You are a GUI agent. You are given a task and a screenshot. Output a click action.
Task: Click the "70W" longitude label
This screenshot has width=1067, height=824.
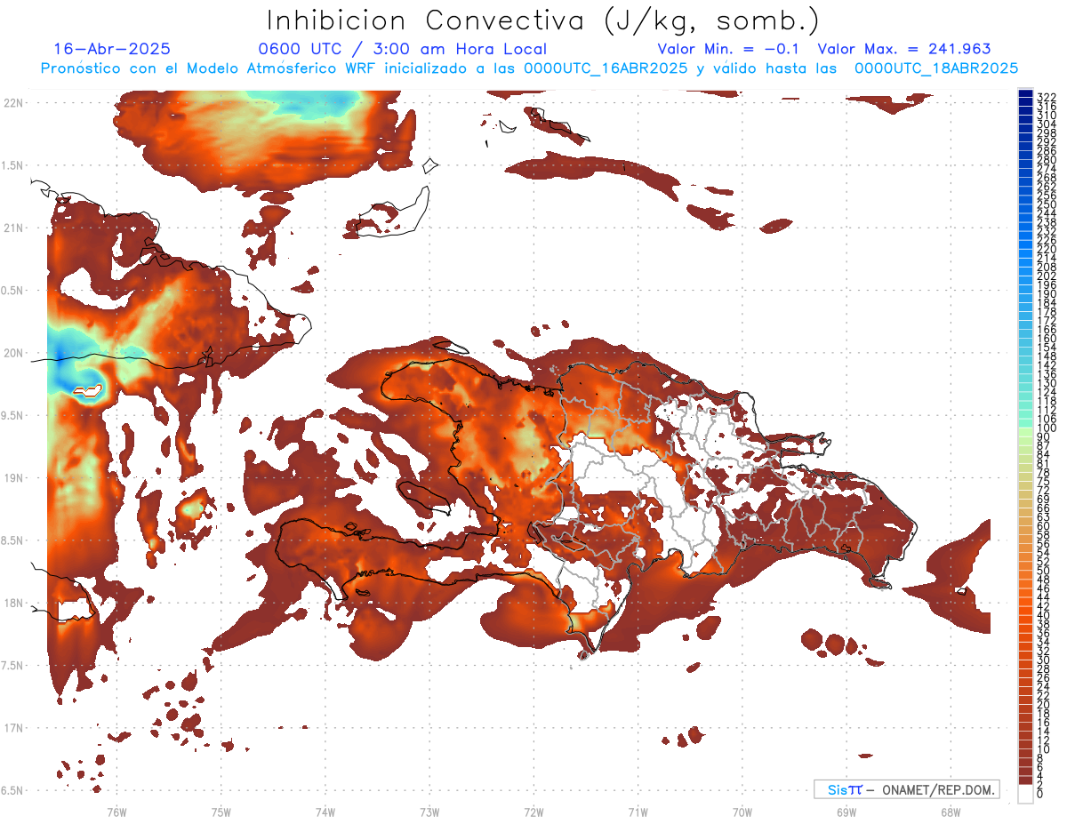(742, 812)
